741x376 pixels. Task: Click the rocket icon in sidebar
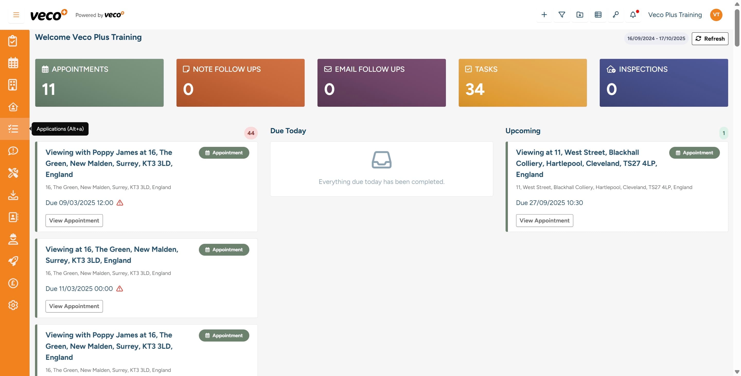[x=13, y=261]
